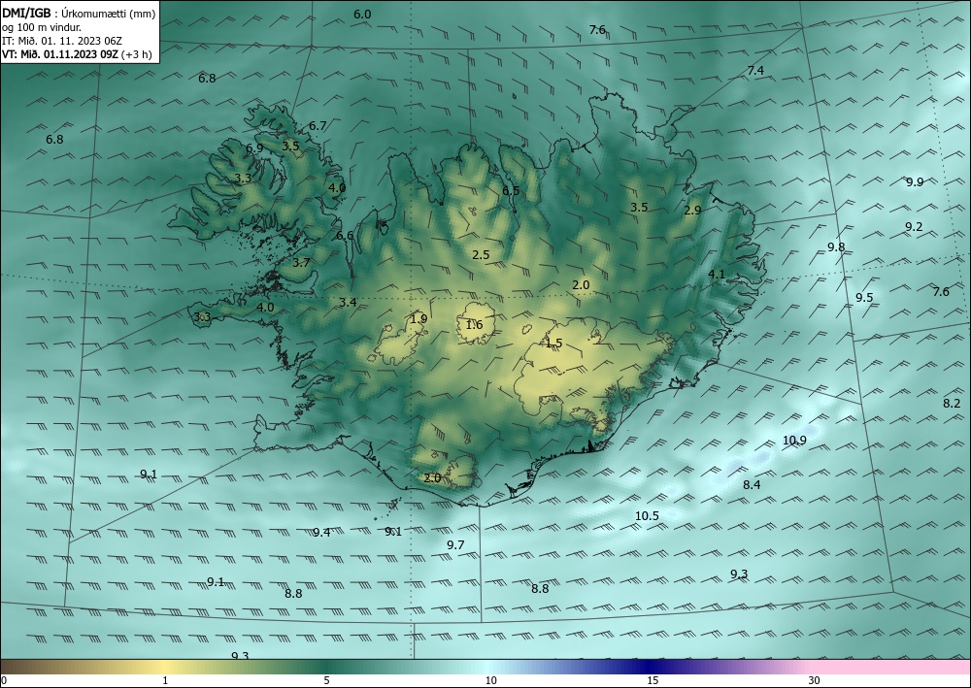Click the 2.9 value in east Iceland
Viewport: 971px width, 688px height.
[x=693, y=211]
